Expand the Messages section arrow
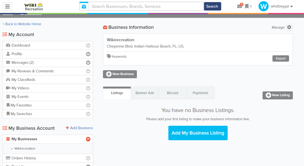This screenshot has width=304, height=166. coord(88,63)
